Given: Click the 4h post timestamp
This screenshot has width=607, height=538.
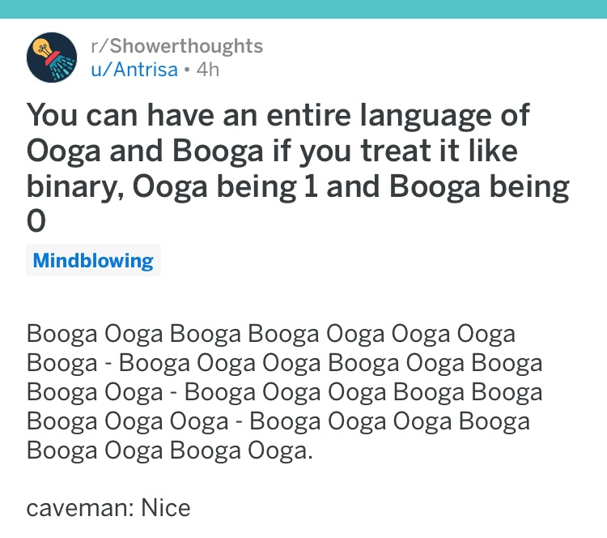Looking at the screenshot, I should coord(208,70).
